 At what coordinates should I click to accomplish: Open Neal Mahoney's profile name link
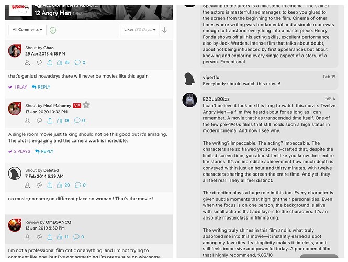pos(57,105)
